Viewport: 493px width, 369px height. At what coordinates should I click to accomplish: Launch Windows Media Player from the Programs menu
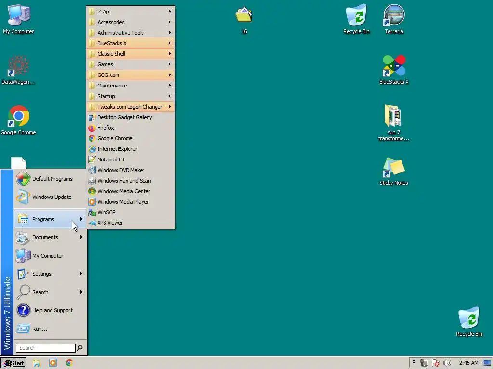coord(130,202)
